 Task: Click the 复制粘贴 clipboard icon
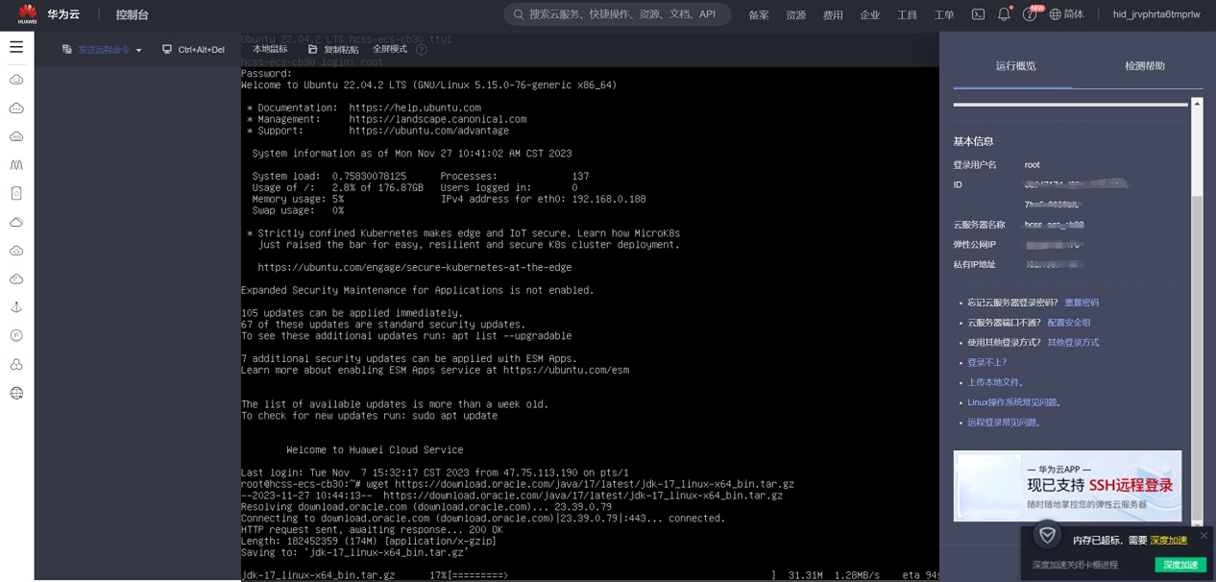[313, 49]
